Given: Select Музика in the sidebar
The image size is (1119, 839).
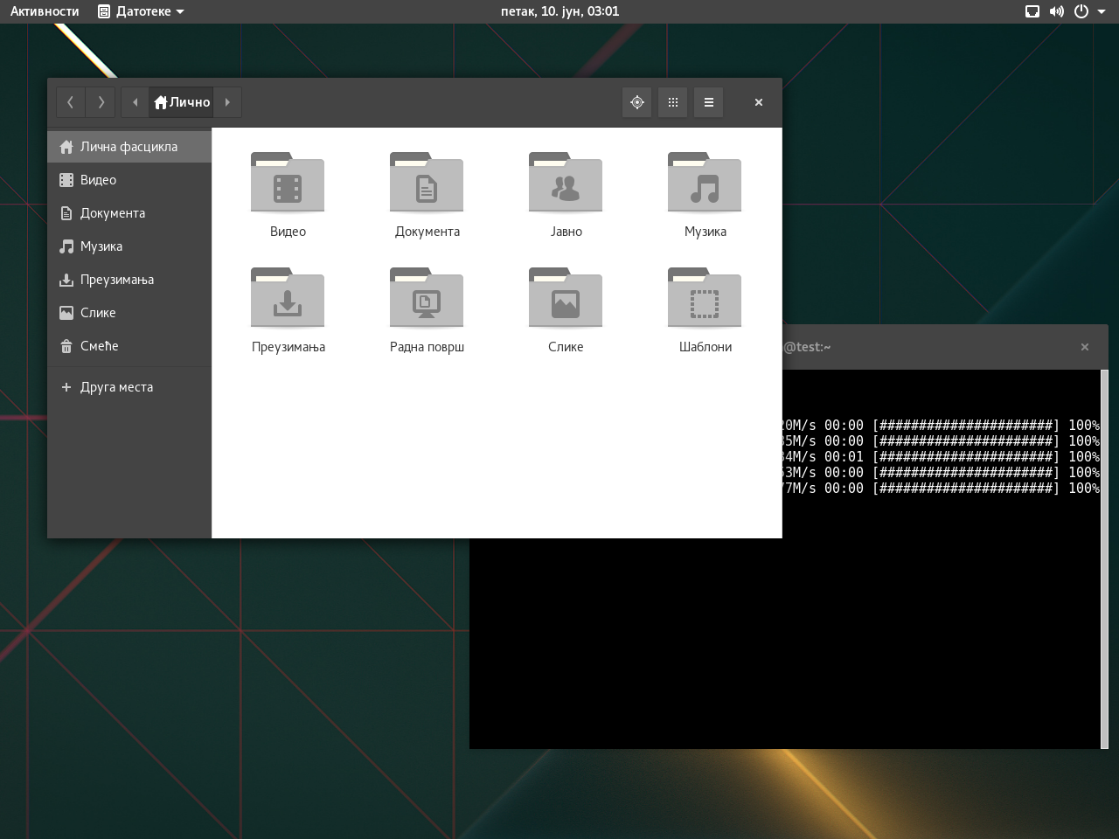Looking at the screenshot, I should click(x=129, y=246).
